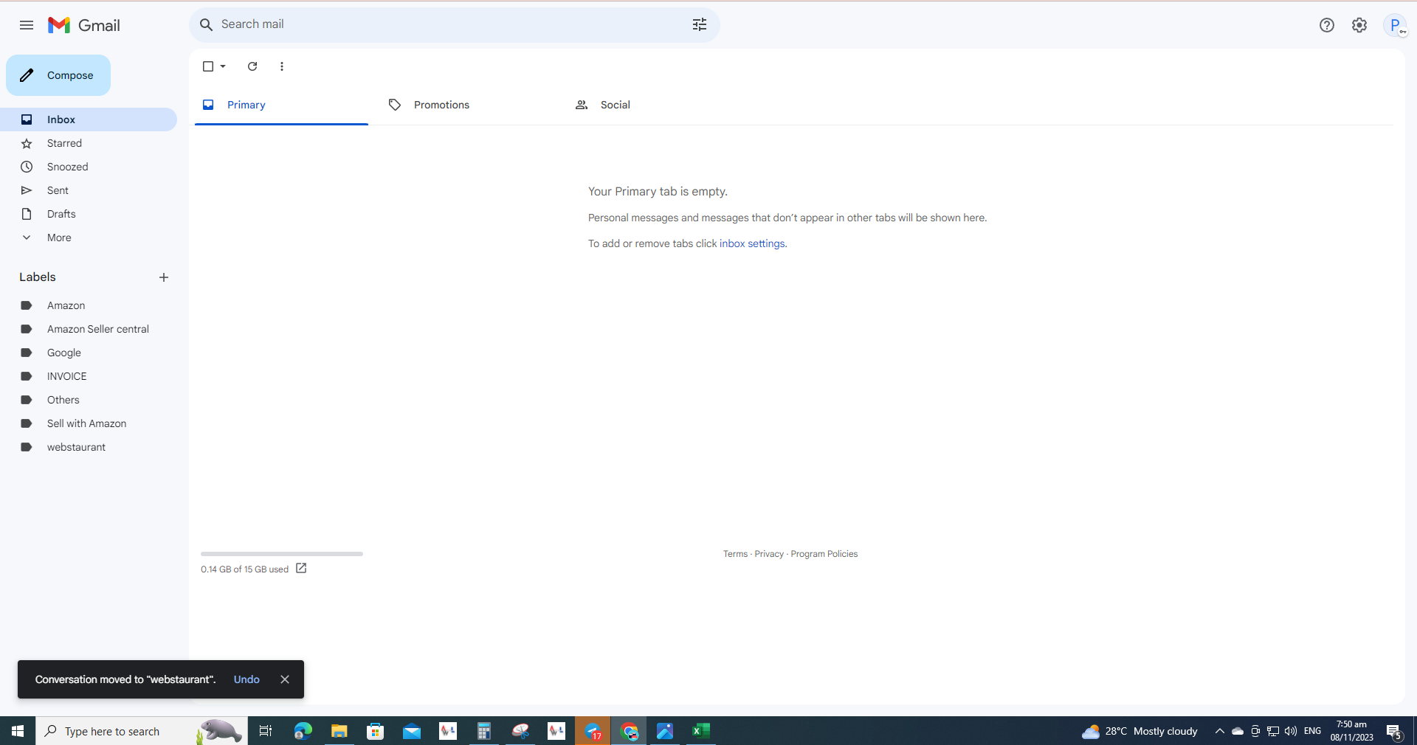Open the Google label

click(89, 353)
